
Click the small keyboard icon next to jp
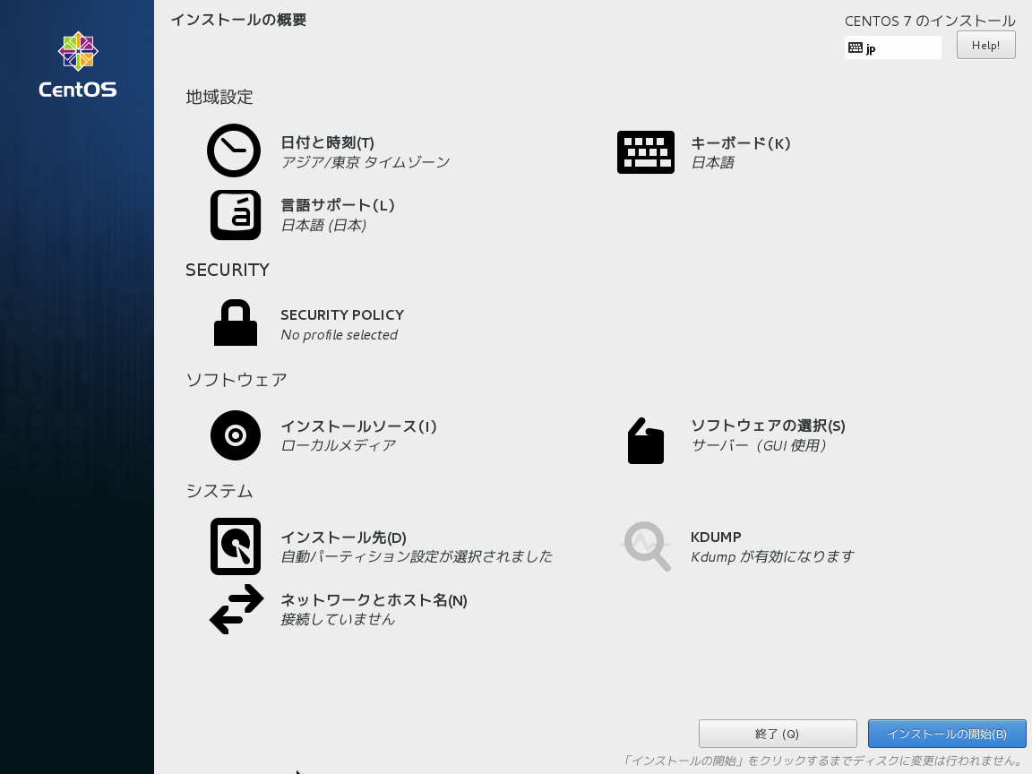[x=855, y=47]
